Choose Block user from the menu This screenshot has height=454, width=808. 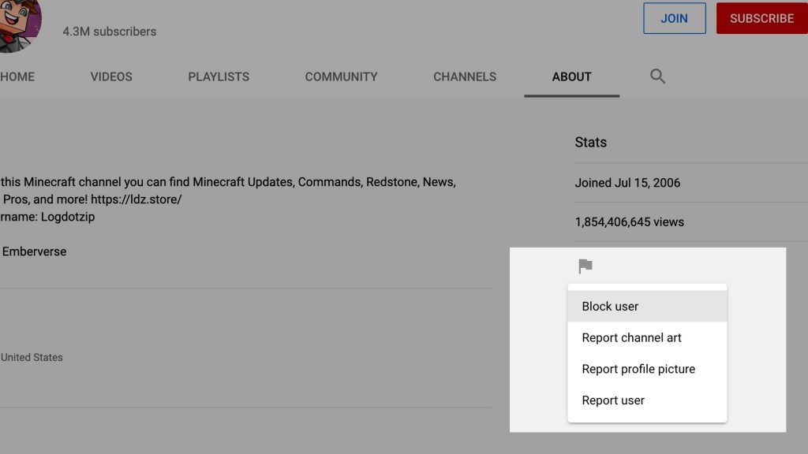610,307
